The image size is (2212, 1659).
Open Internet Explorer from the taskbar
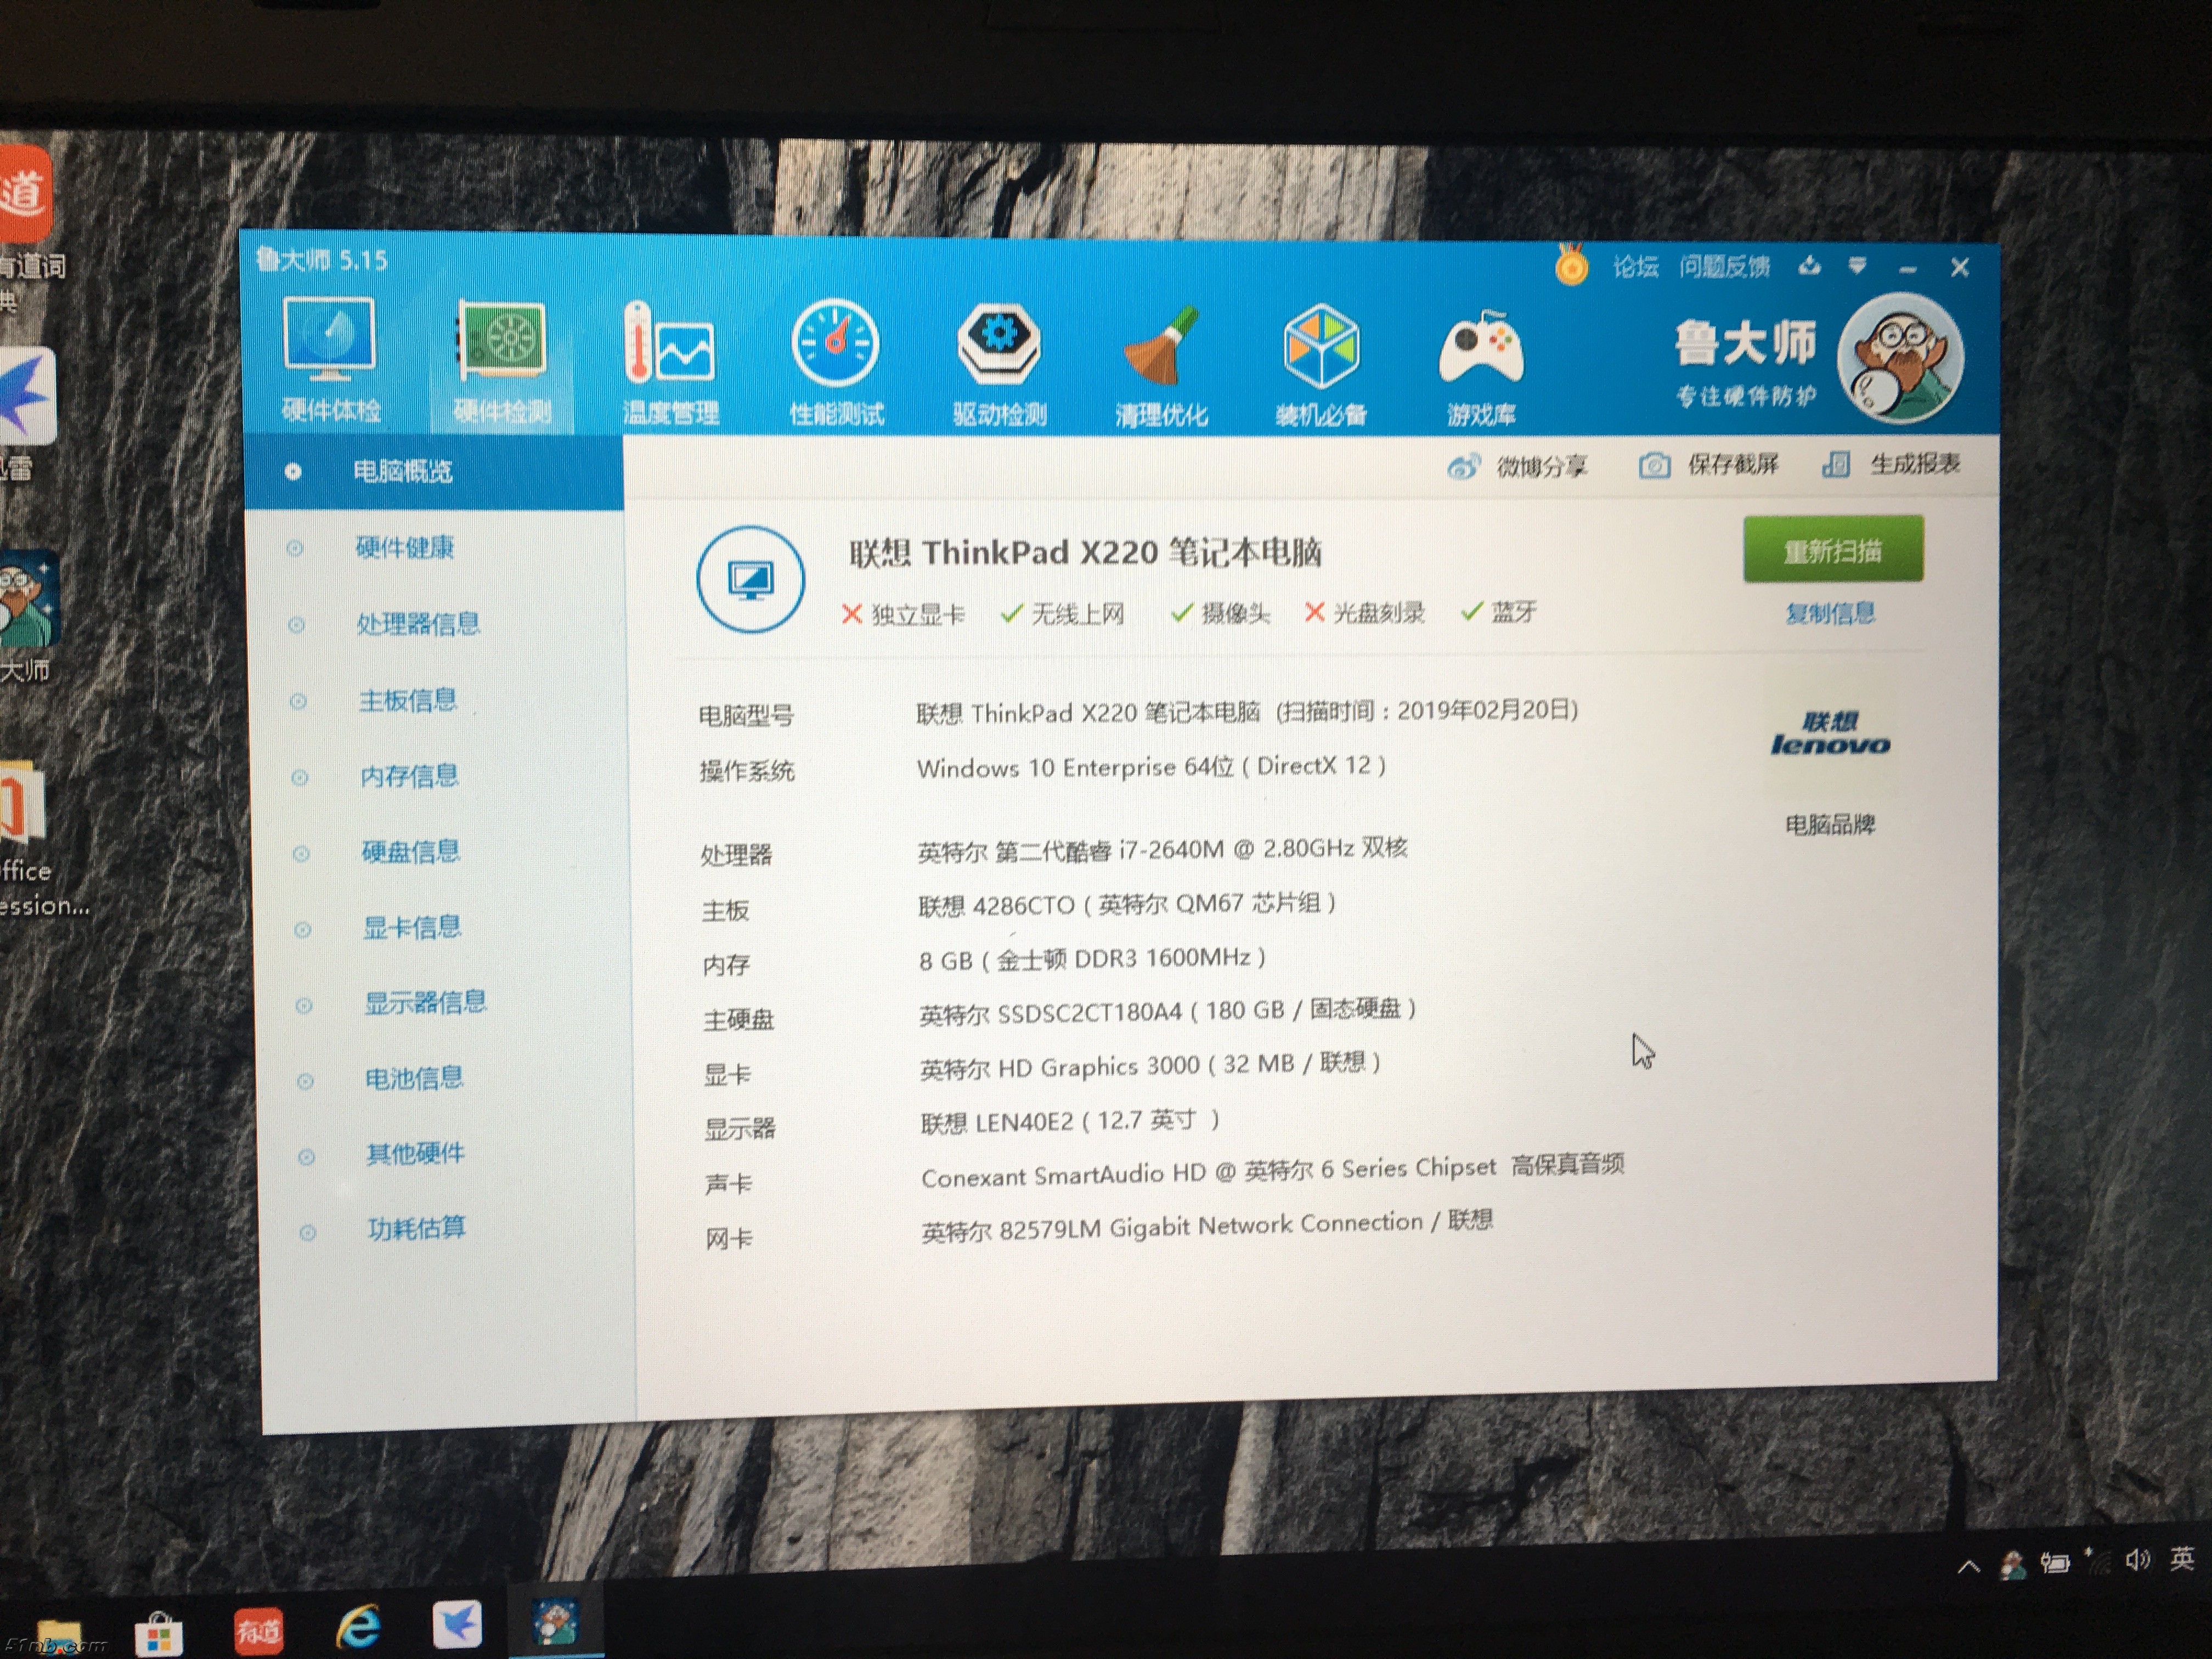(357, 1627)
